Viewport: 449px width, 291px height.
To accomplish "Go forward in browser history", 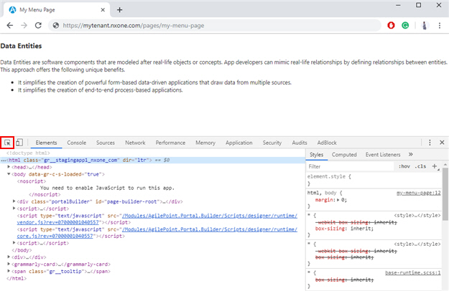I will click(x=24, y=25).
